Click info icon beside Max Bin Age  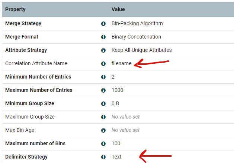tap(103, 130)
